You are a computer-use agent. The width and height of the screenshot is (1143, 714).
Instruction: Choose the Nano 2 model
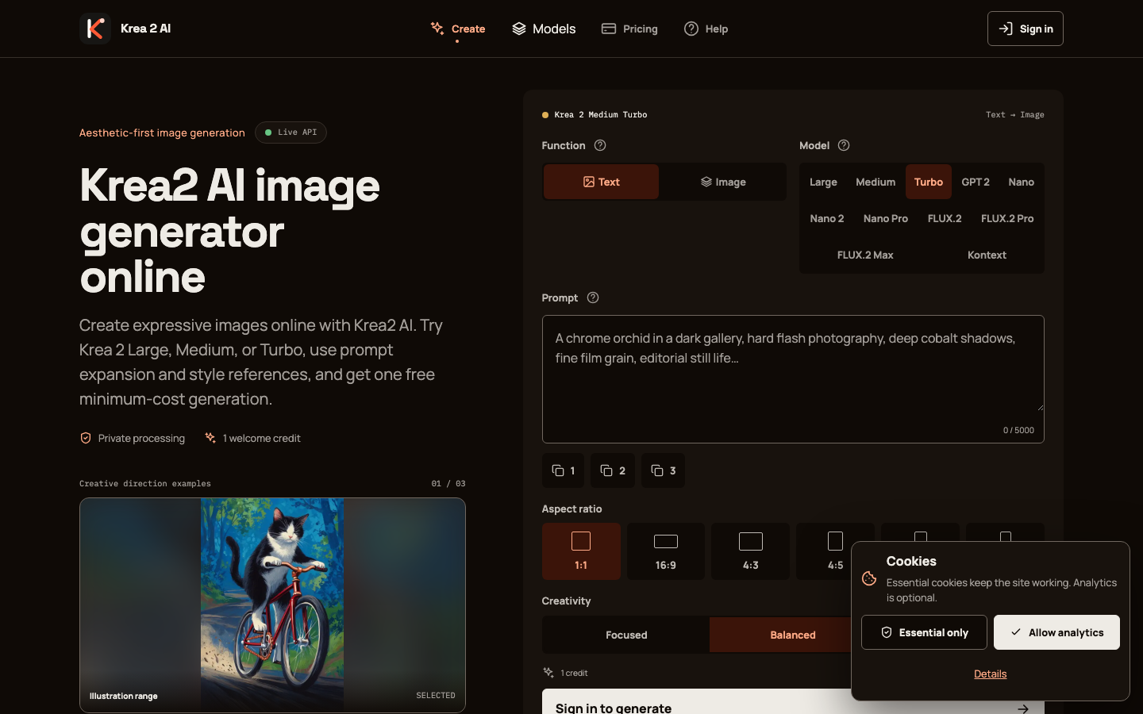827,218
